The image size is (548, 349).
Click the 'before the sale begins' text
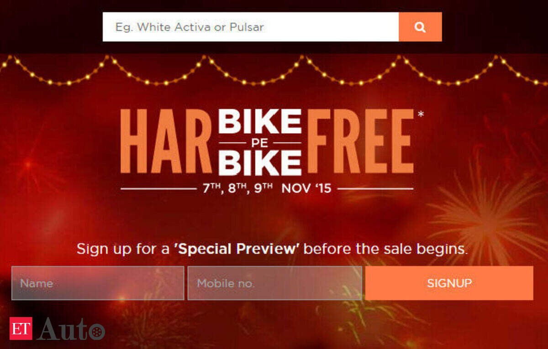tap(386, 249)
